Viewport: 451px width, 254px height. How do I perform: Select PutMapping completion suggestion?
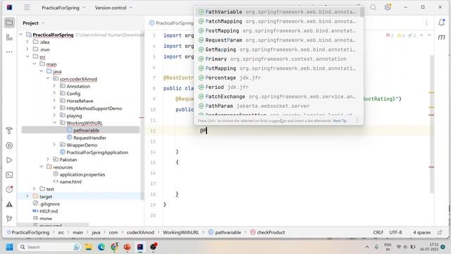(x=277, y=68)
